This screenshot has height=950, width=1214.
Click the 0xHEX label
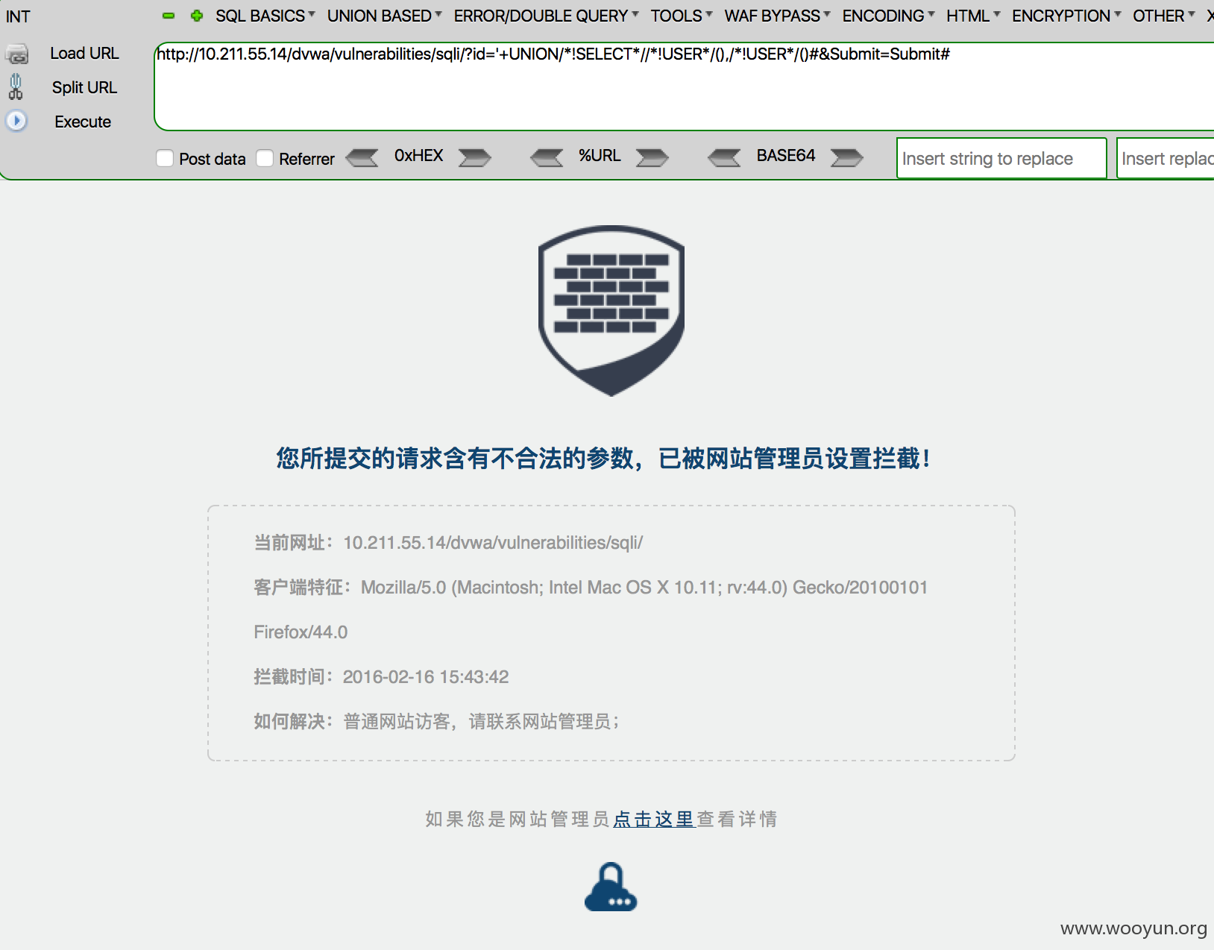pos(418,155)
